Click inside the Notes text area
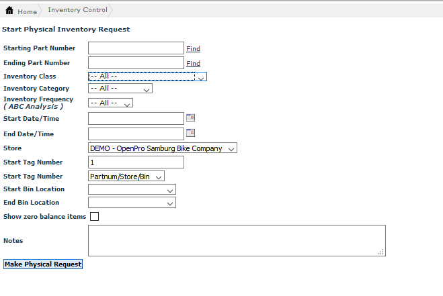The height and width of the screenshot is (296, 443). (x=236, y=240)
